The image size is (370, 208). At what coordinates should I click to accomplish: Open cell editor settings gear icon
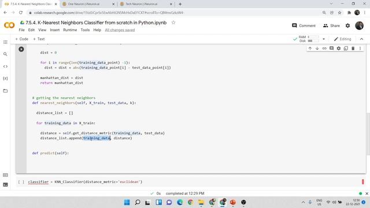pyautogui.click(x=339, y=49)
